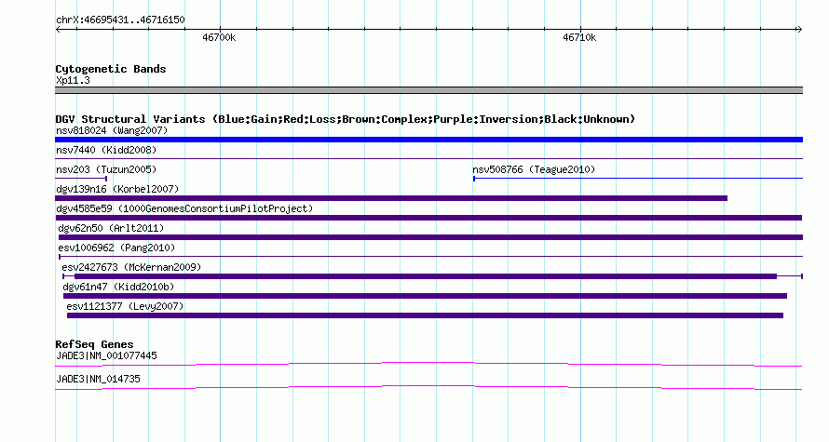Select the esv2427673 purple bar
829x442 pixels.
tap(426, 276)
